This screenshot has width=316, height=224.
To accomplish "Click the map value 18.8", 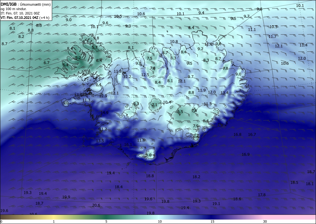I will [150, 176].
